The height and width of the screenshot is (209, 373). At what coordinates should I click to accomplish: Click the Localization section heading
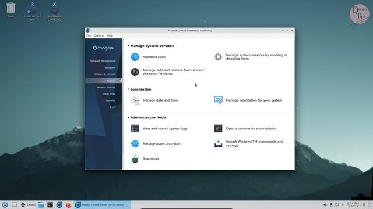click(140, 89)
